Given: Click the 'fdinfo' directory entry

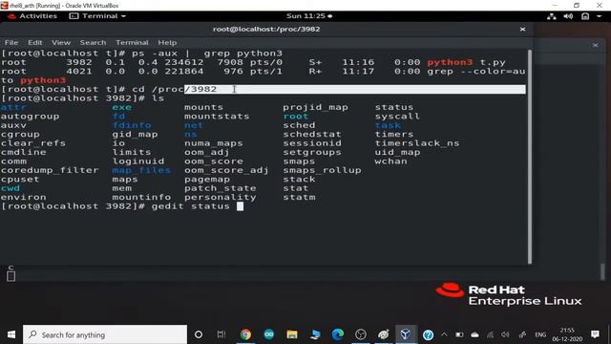Looking at the screenshot, I should click(132, 125).
